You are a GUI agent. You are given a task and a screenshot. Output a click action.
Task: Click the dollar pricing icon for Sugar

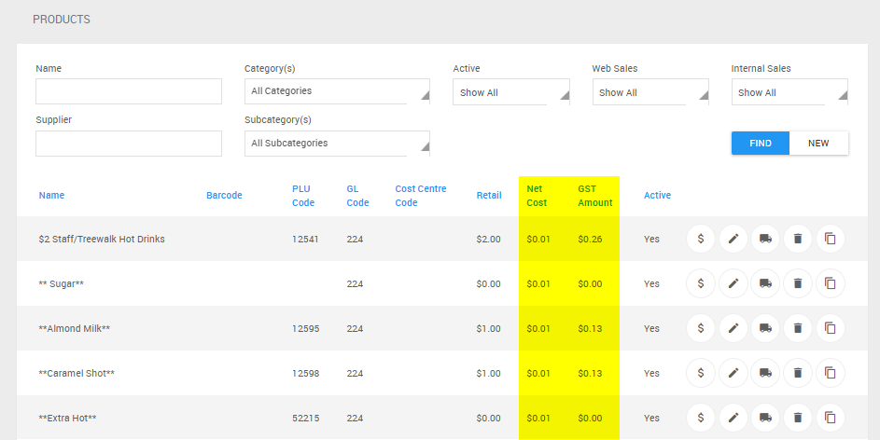[x=701, y=283]
